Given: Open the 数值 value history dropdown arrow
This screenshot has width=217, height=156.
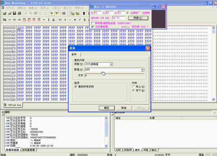Looking at the screenshot, I should (x=142, y=70).
